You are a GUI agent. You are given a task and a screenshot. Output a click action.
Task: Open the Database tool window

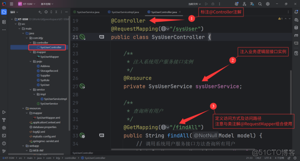(296, 27)
